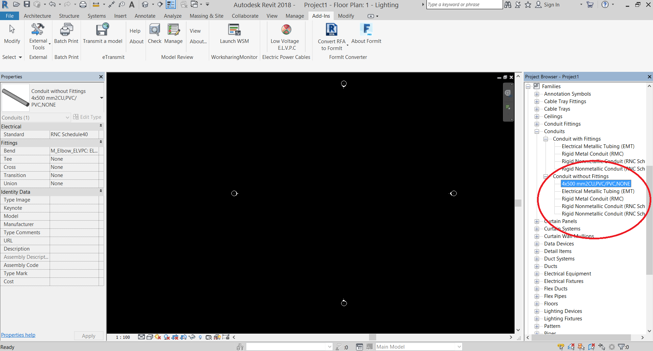
Task: Click the Batch Print tool icon
Action: pyautogui.click(x=66, y=33)
